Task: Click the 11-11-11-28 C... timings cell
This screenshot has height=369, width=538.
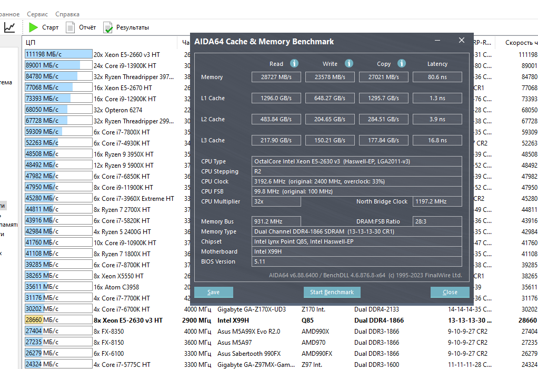Action: (470, 365)
